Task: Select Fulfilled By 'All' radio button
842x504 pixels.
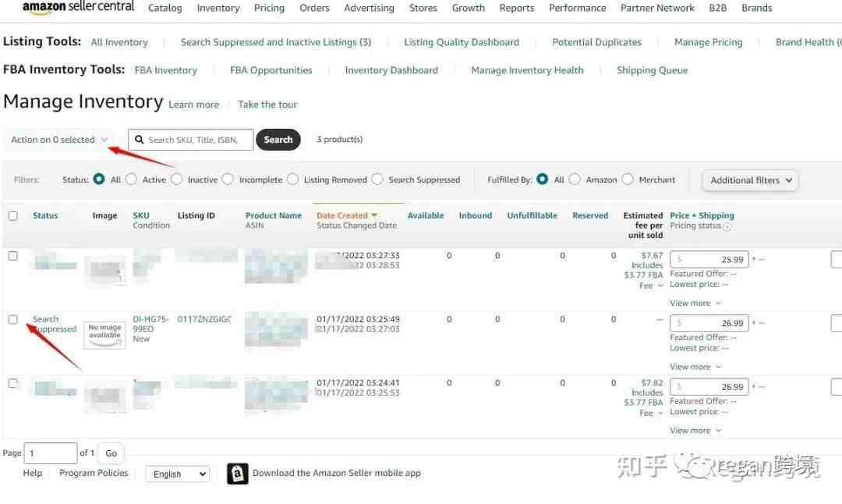Action: point(543,179)
